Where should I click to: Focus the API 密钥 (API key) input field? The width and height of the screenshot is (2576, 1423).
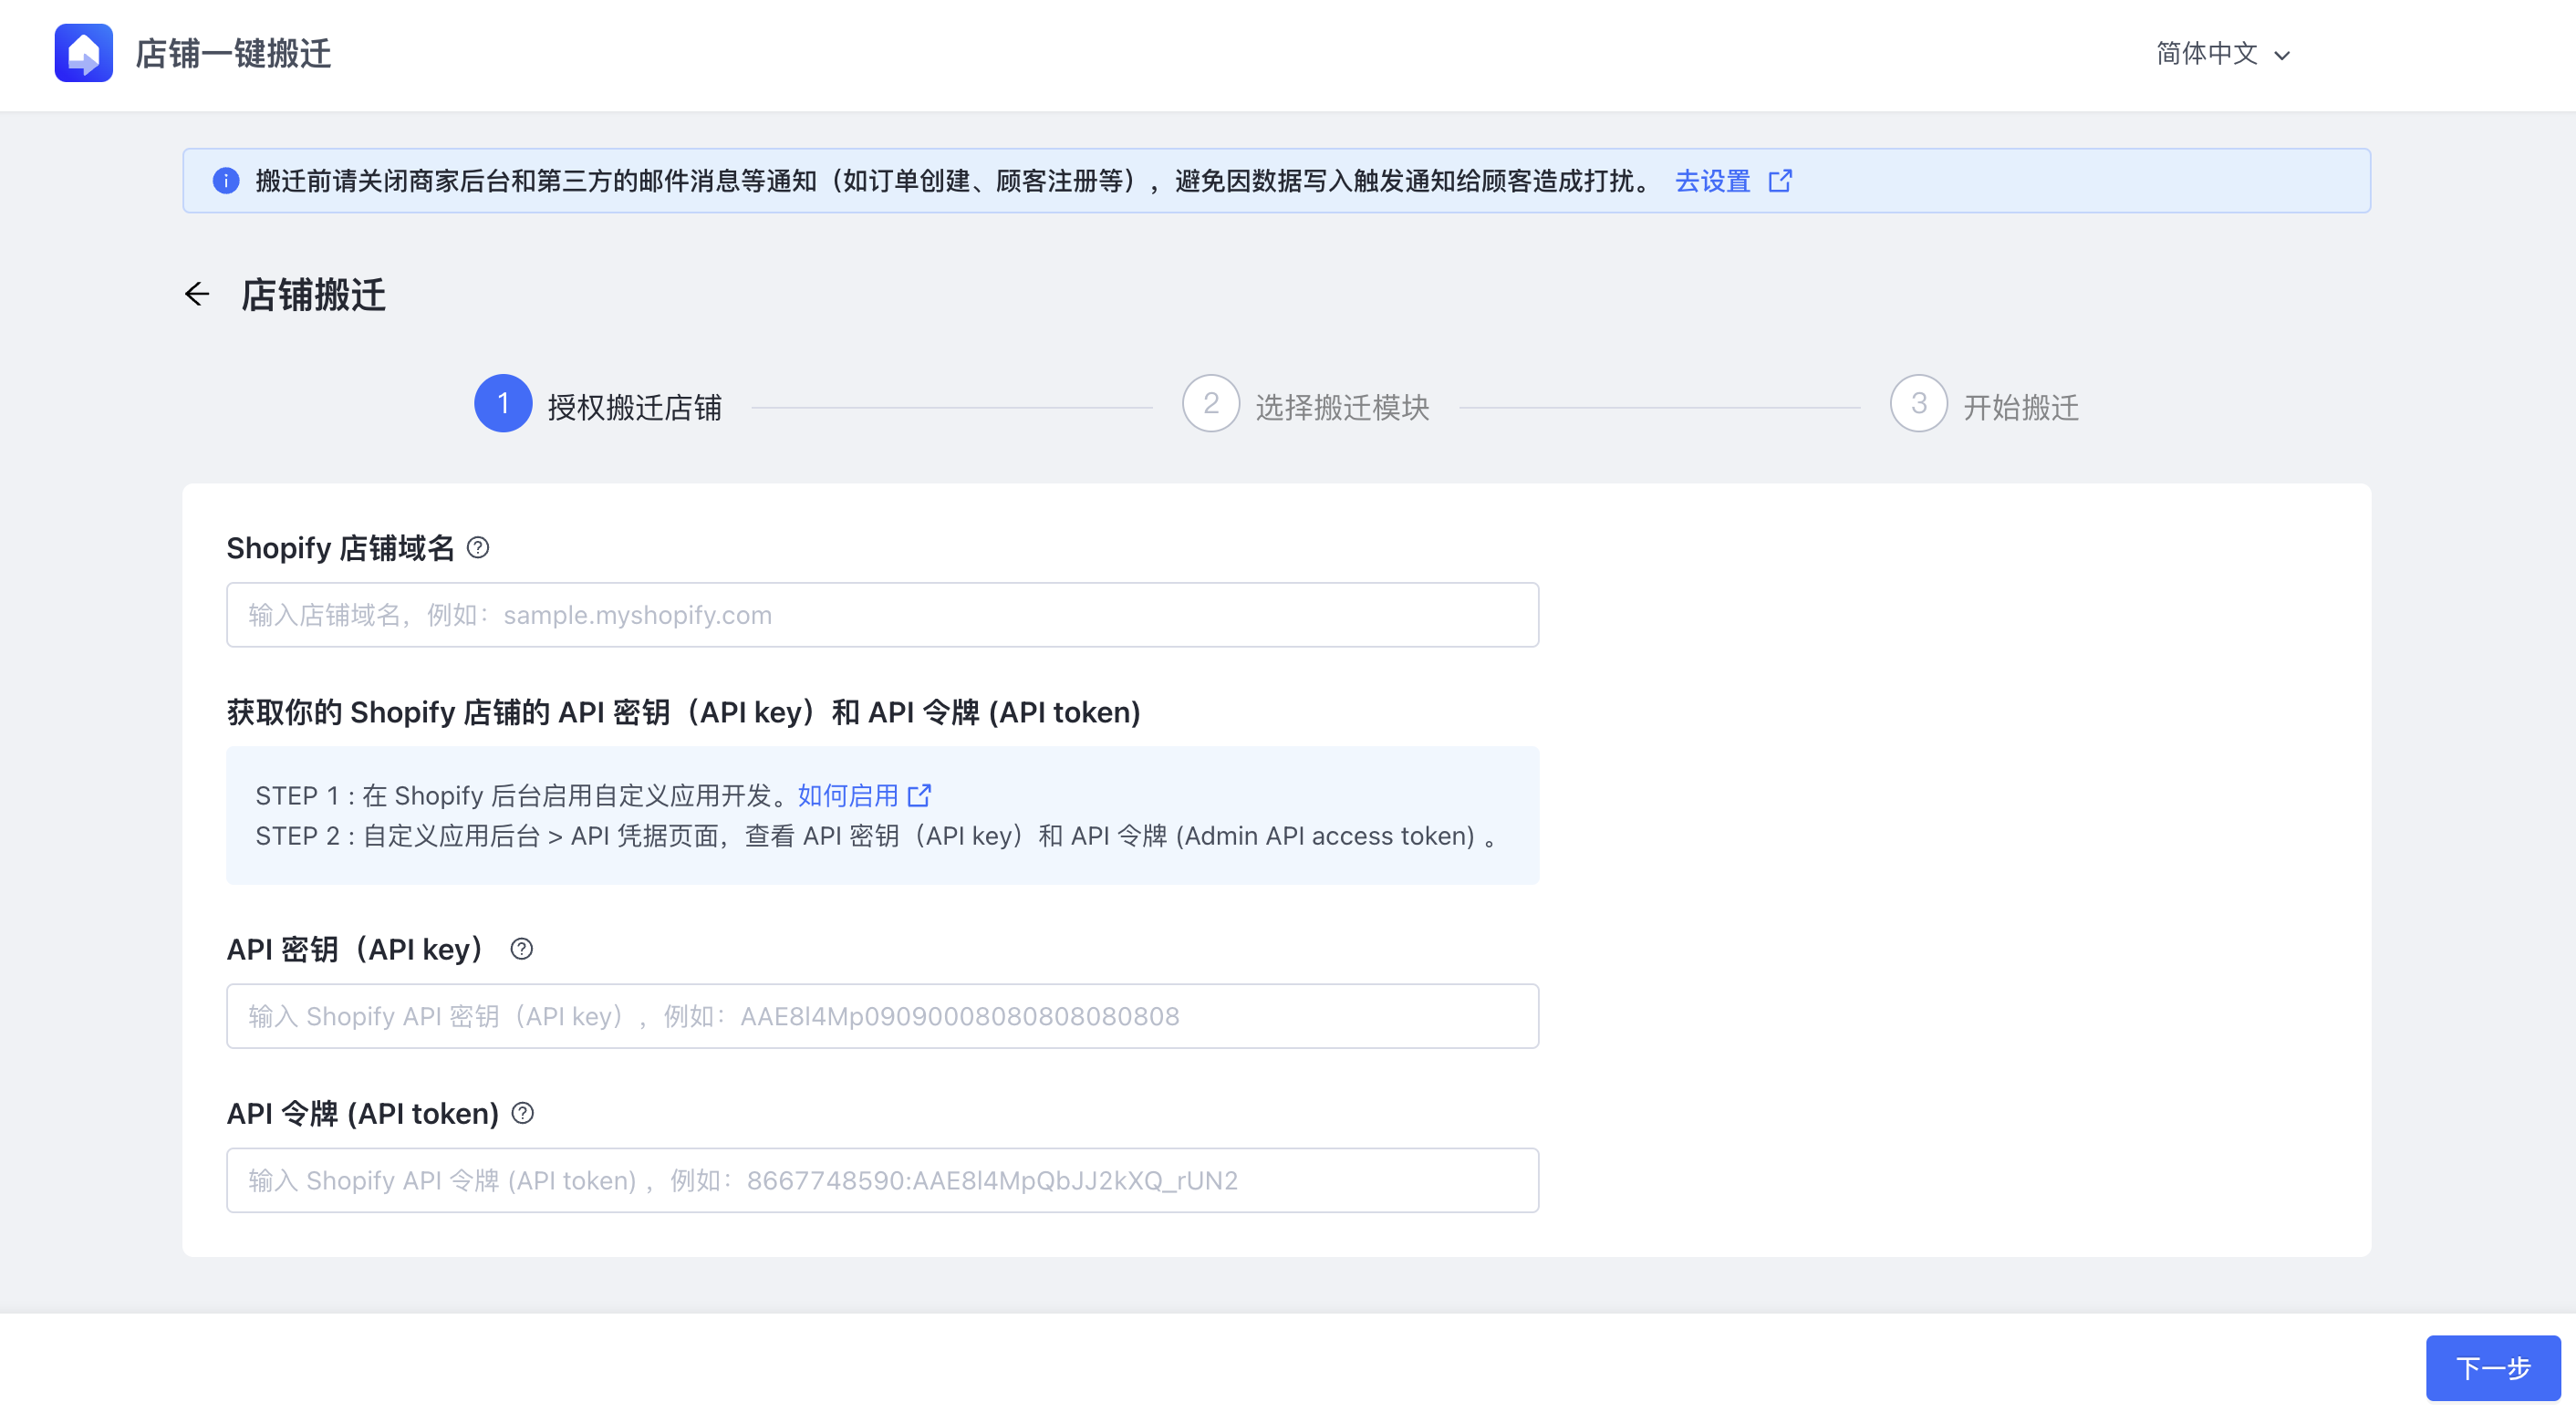882,1016
